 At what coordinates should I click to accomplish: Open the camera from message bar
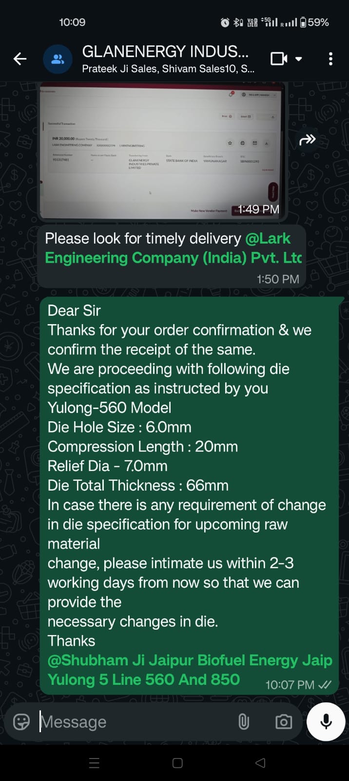283,721
